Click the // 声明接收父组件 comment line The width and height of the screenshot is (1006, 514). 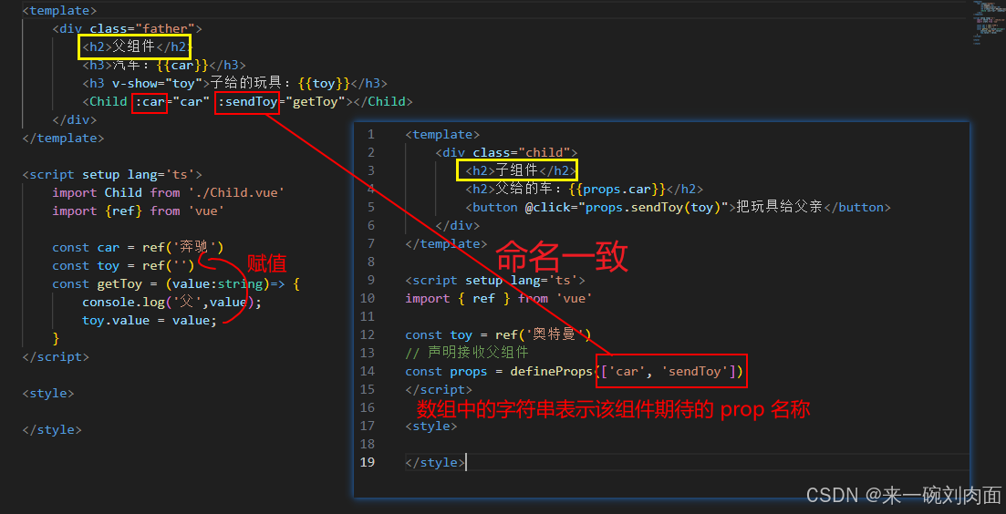coord(466,353)
